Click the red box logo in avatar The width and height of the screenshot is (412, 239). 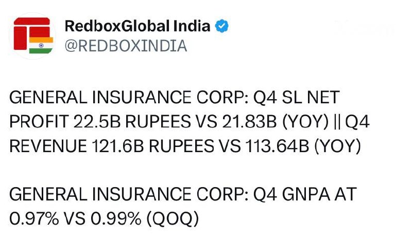coord(32,33)
